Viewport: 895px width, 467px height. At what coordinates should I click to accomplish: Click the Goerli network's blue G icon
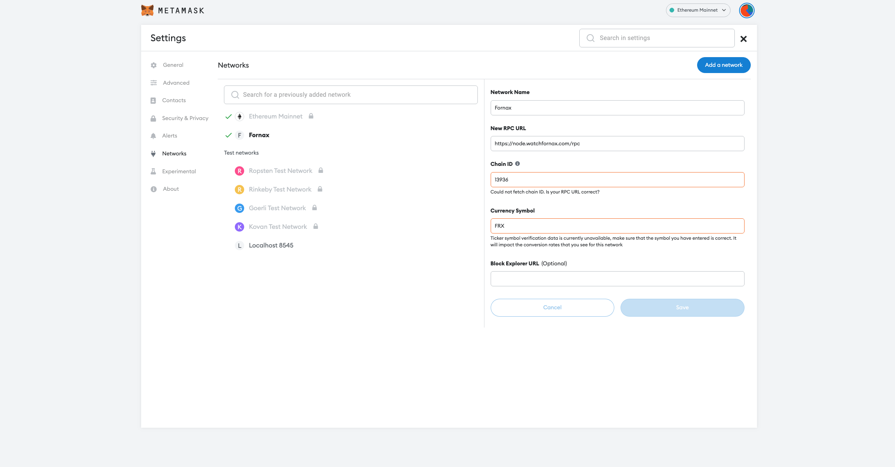pos(239,208)
